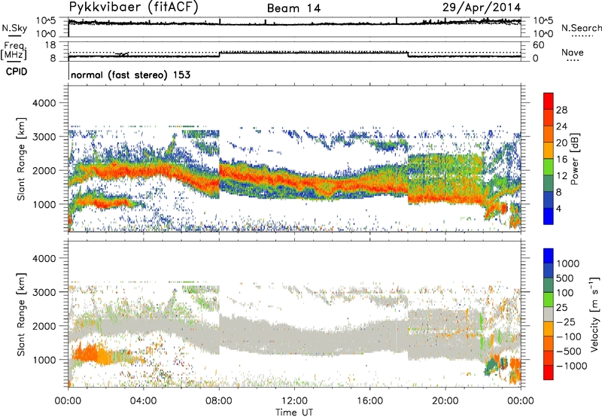This screenshot has height=417, width=602.
Task: Click the "500" velocity tick label
Action: (565, 279)
